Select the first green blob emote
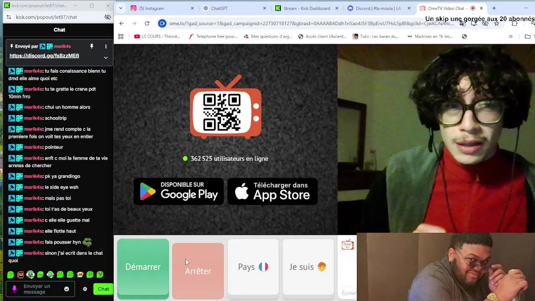This screenshot has height=301, width=535. 10,275
